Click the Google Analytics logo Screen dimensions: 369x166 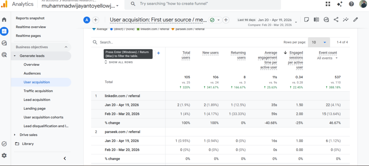click(x=4, y=4)
